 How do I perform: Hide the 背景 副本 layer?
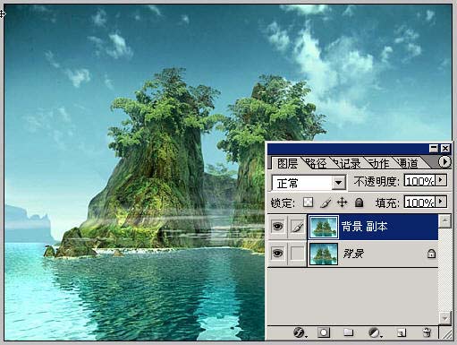coord(278,227)
